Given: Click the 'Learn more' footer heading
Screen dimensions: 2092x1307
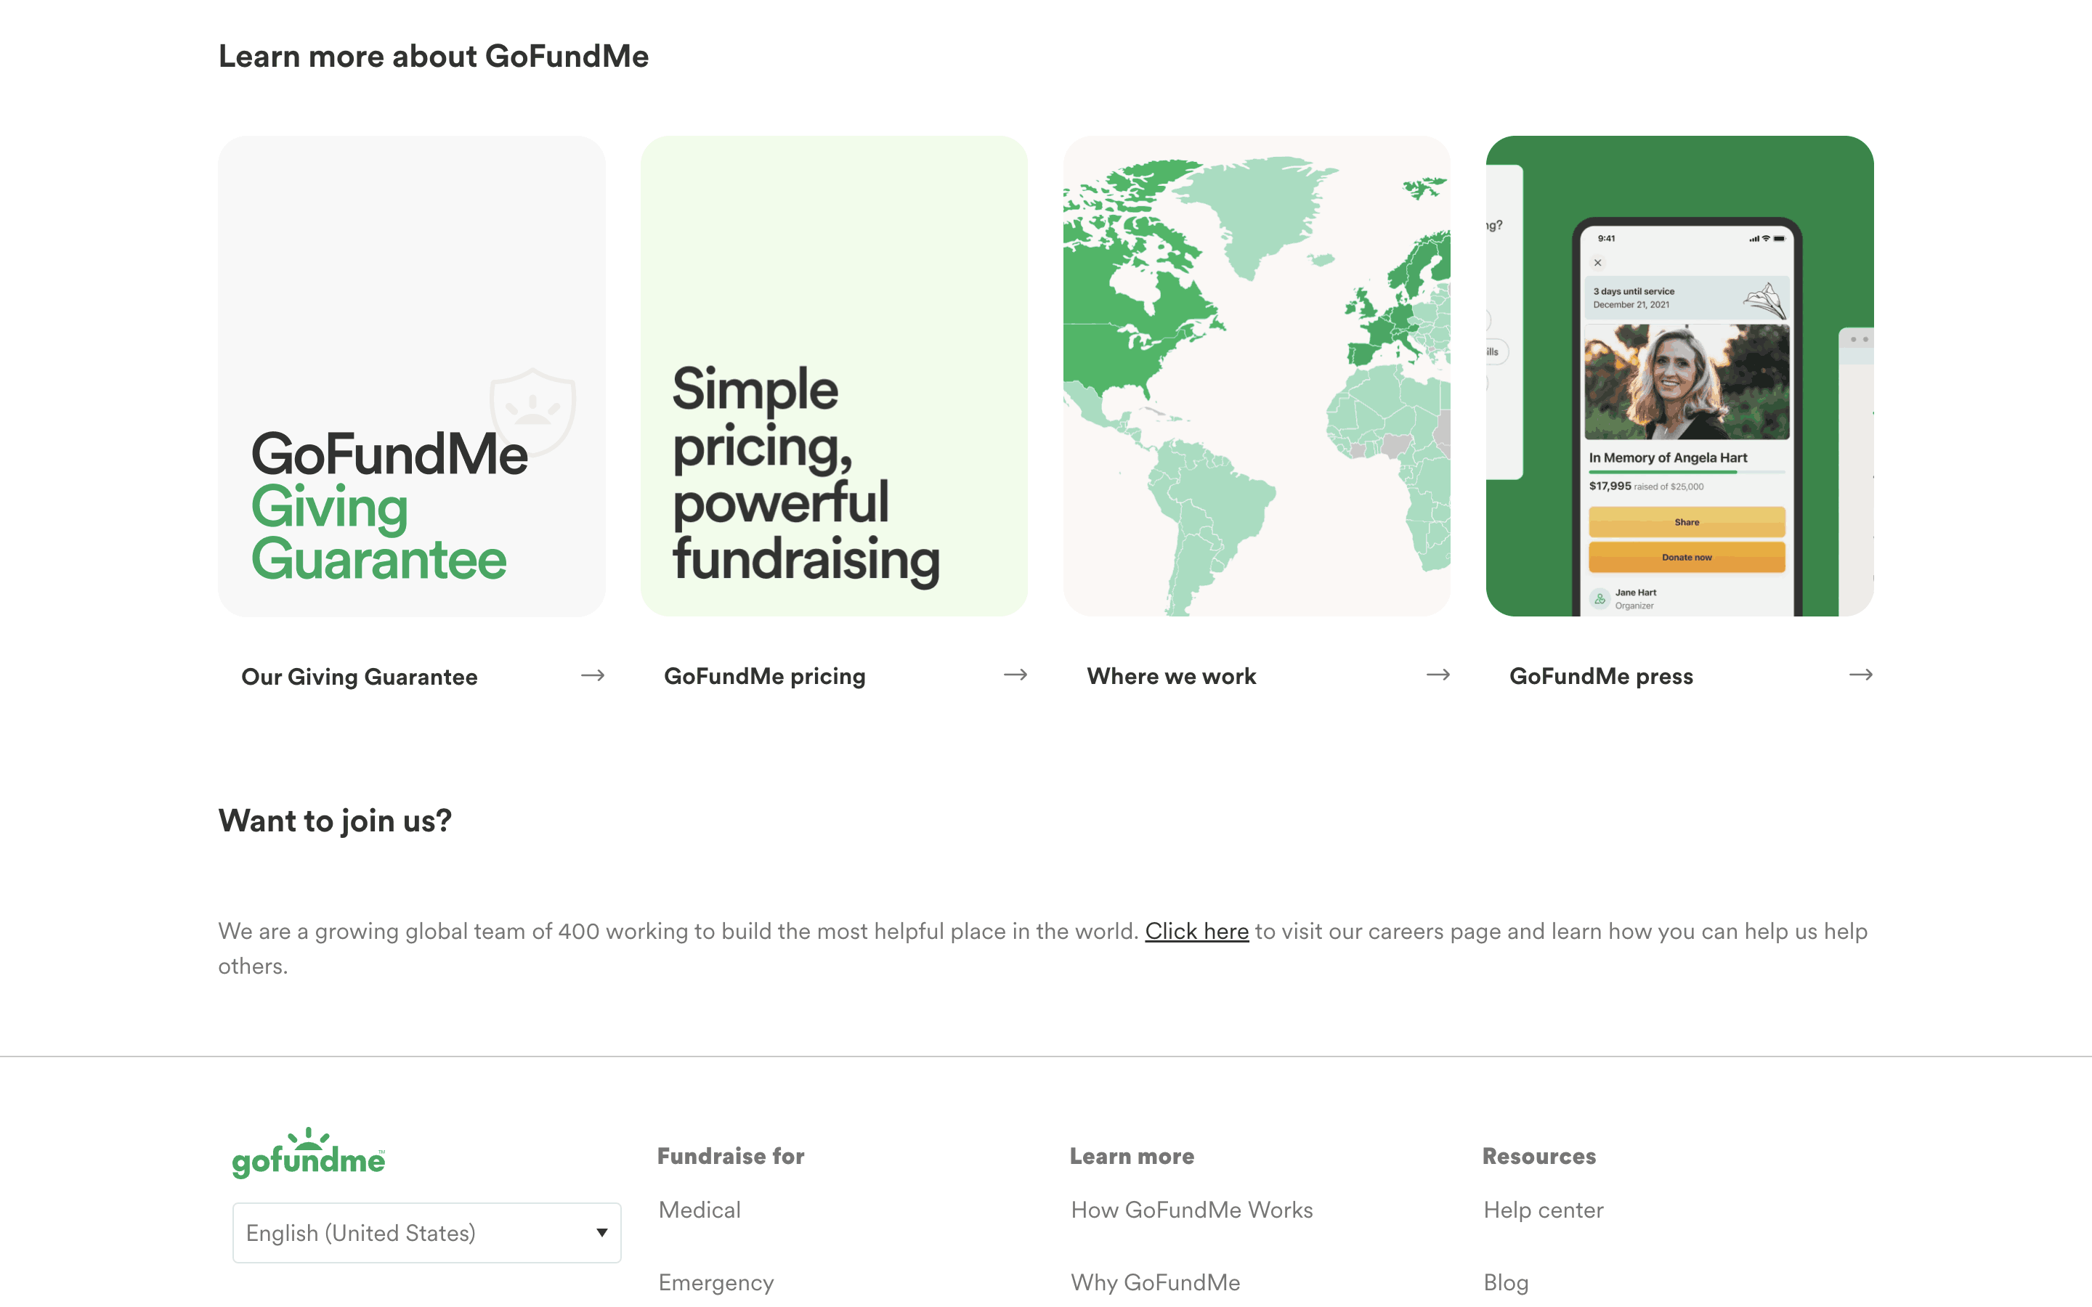Looking at the screenshot, I should coord(1132,1157).
